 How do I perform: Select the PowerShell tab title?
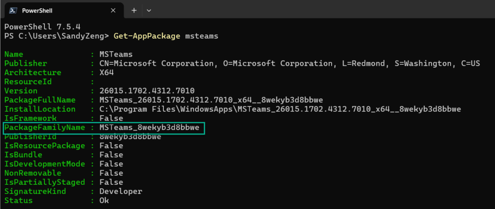tap(37, 10)
